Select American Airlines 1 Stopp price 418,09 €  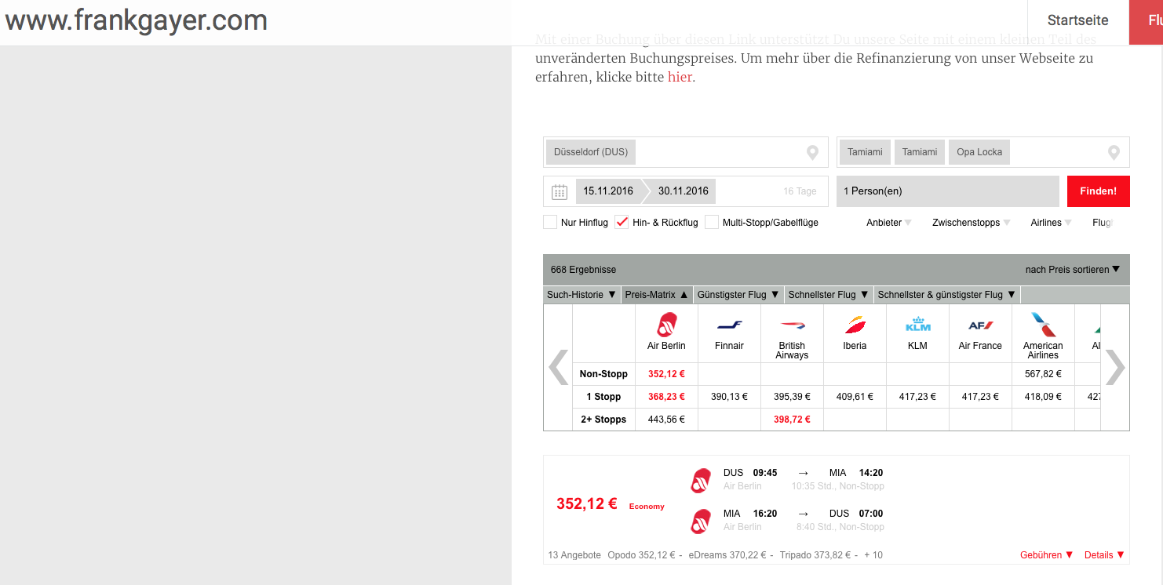(1043, 397)
